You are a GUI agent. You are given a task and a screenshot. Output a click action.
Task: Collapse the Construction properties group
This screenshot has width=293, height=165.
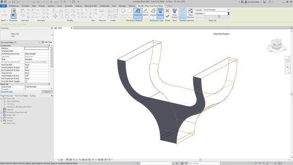[x=49, y=46]
